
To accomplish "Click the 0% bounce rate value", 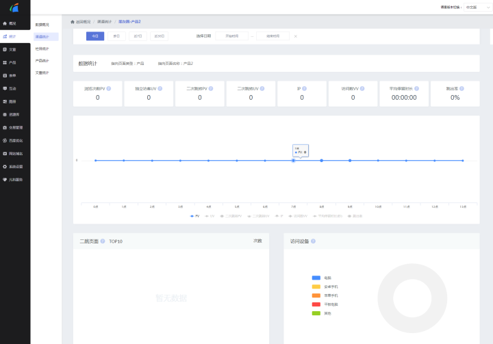I will tap(455, 98).
